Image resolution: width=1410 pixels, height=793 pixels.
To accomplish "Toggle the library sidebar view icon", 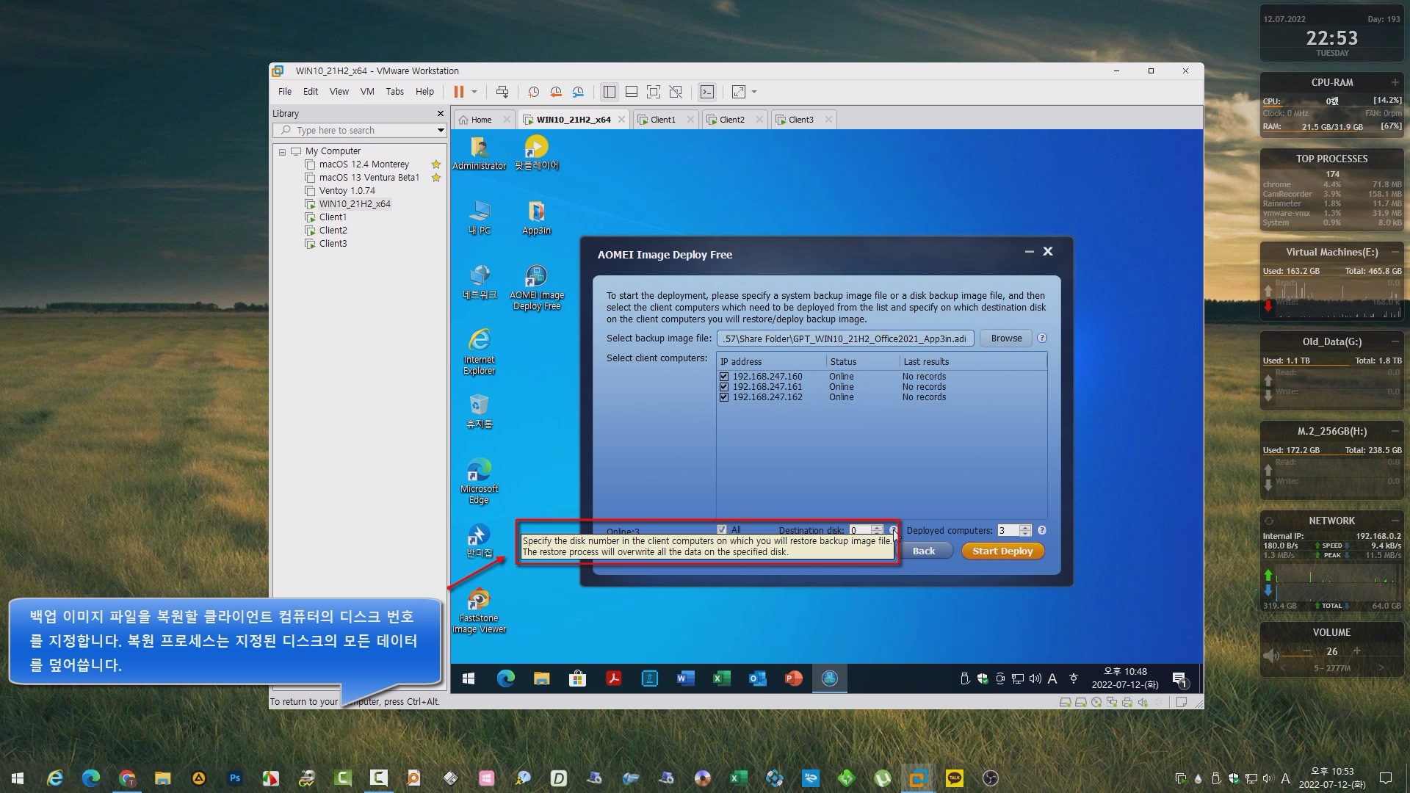I will pyautogui.click(x=610, y=92).
